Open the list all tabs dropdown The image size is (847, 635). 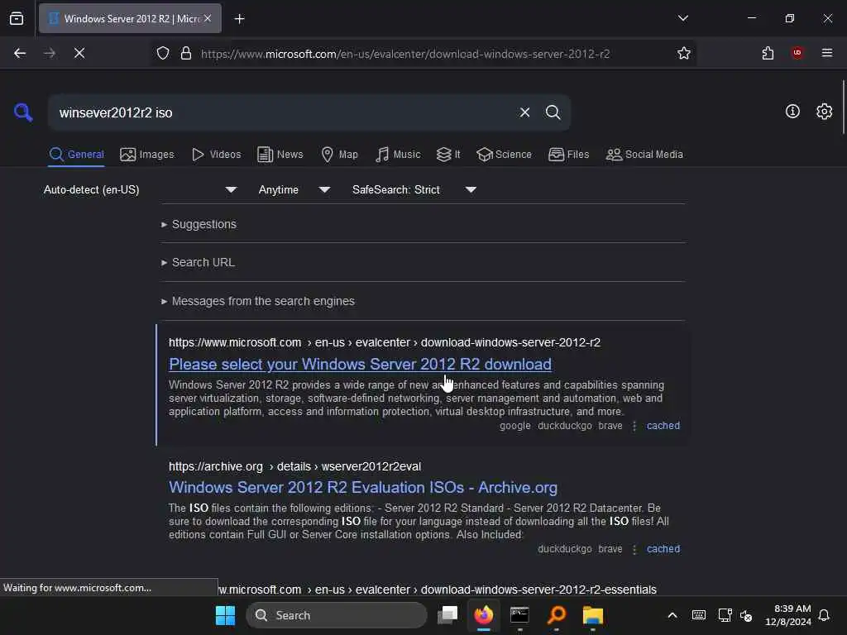682,18
